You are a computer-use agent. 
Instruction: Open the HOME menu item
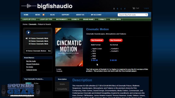(26, 15)
